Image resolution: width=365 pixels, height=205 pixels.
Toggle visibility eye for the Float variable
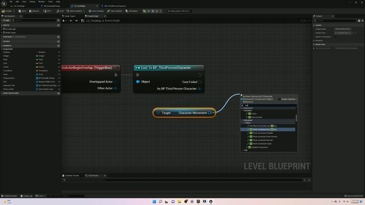coord(59,60)
